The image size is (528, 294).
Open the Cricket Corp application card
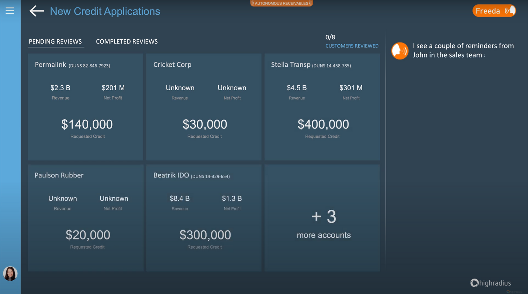tap(204, 107)
